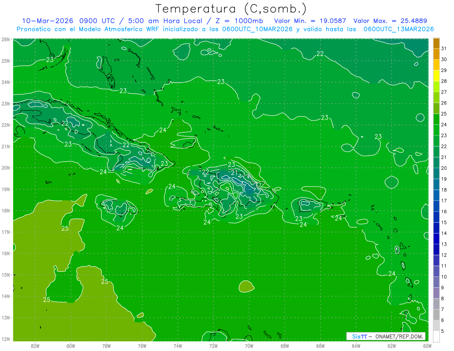Click the "14N" latitude label
Image resolution: width=454 pixels, height=351 pixels.
[5, 296]
